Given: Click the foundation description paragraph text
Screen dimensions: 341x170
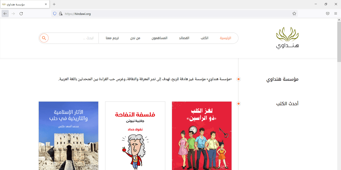Looking at the screenshot, I should pyautogui.click(x=145, y=79).
